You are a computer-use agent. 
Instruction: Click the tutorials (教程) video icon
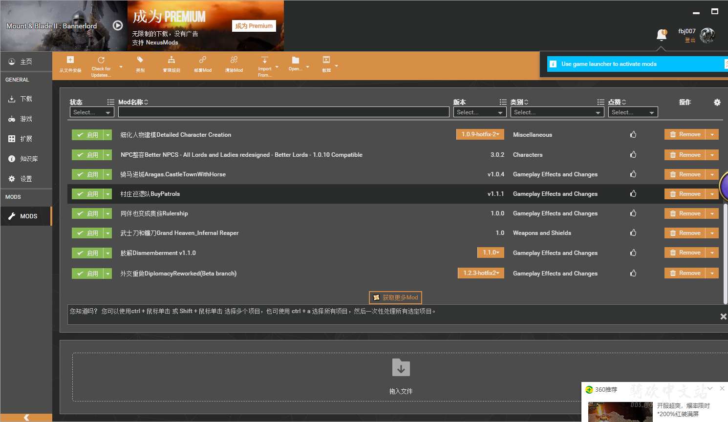click(326, 60)
